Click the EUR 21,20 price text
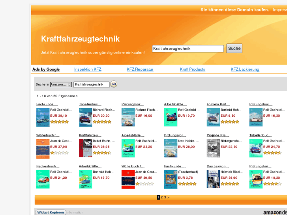Screen dimensions: 287x215 pyautogui.click(x=58, y=178)
